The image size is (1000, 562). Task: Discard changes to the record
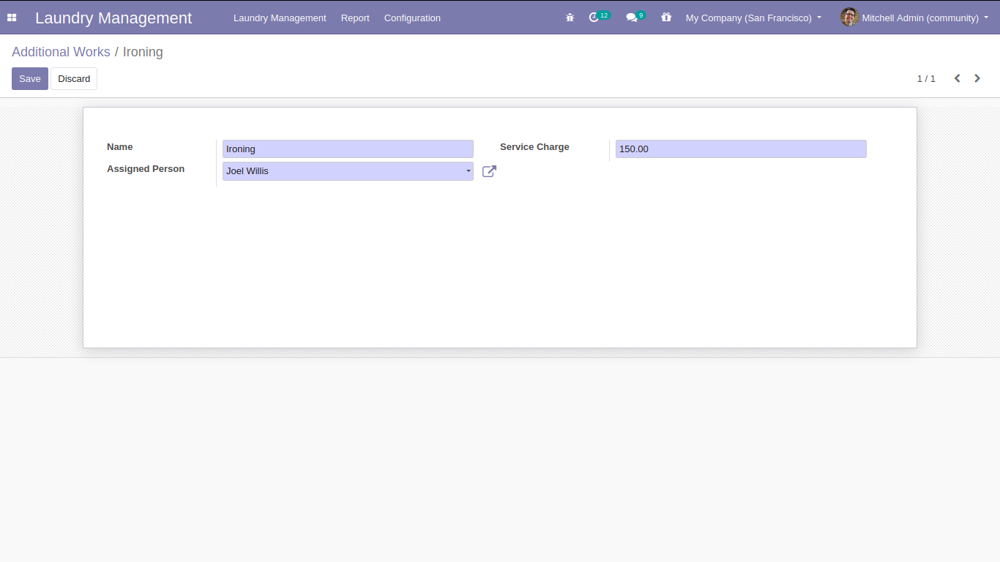[74, 79]
